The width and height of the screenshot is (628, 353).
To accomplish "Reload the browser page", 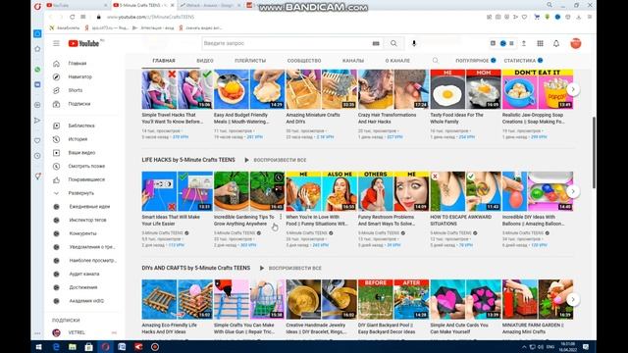I will point(72,17).
